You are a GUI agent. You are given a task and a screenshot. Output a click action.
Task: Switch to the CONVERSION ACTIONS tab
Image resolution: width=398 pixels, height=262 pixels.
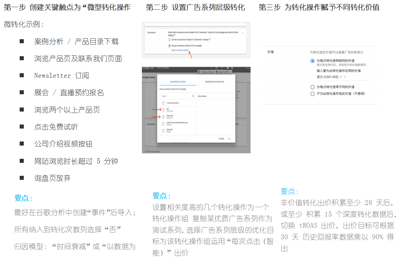pyautogui.click(x=178, y=82)
